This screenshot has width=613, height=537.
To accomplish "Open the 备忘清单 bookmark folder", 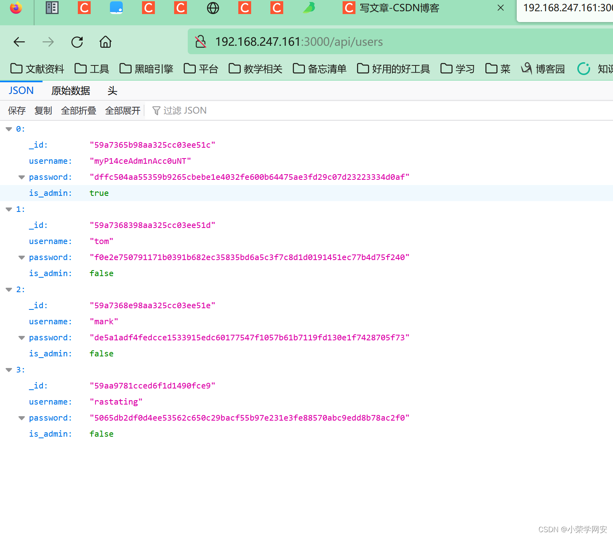I will [320, 69].
